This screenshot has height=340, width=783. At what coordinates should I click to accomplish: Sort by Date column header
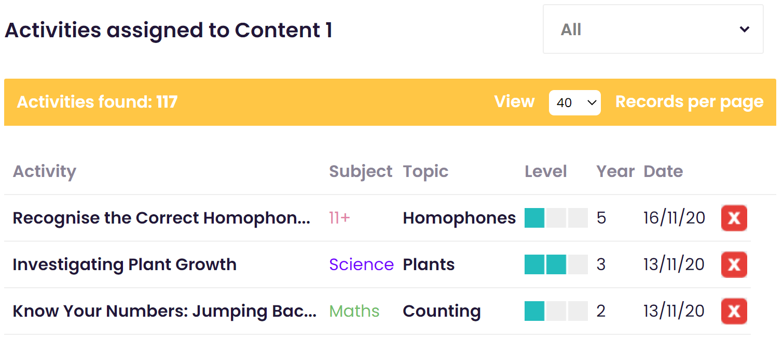coord(663,171)
